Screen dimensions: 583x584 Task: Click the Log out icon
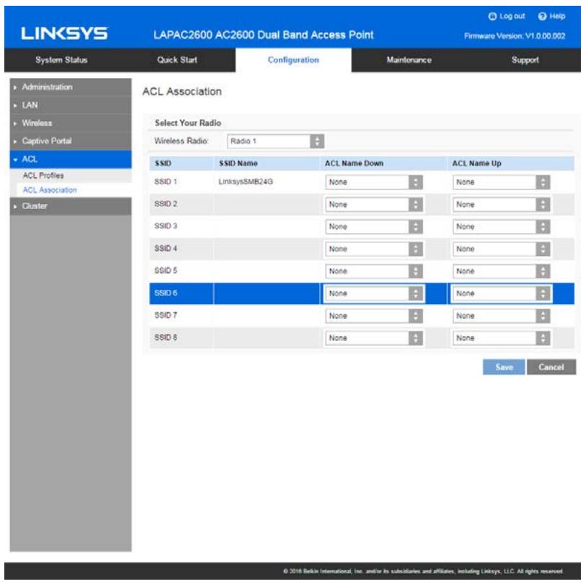coord(492,17)
